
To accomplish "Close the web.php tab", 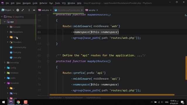I will [51, 10].
